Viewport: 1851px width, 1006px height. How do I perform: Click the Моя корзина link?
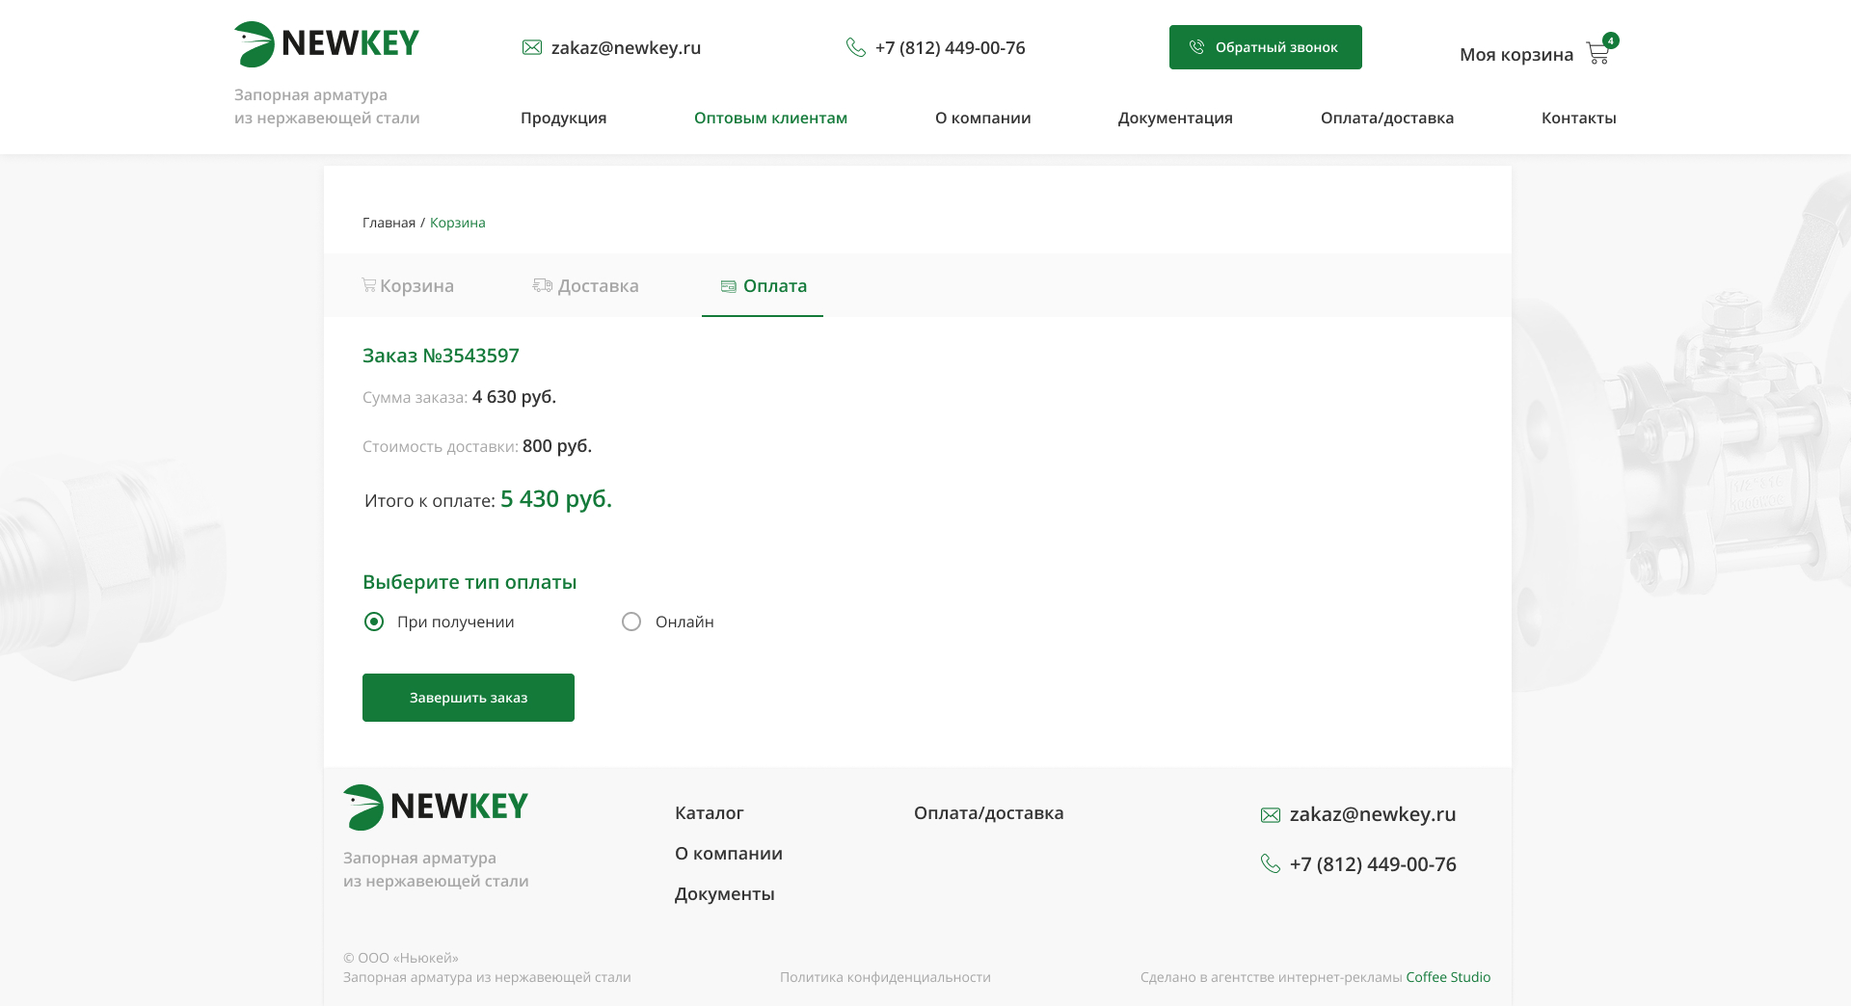coord(1516,55)
